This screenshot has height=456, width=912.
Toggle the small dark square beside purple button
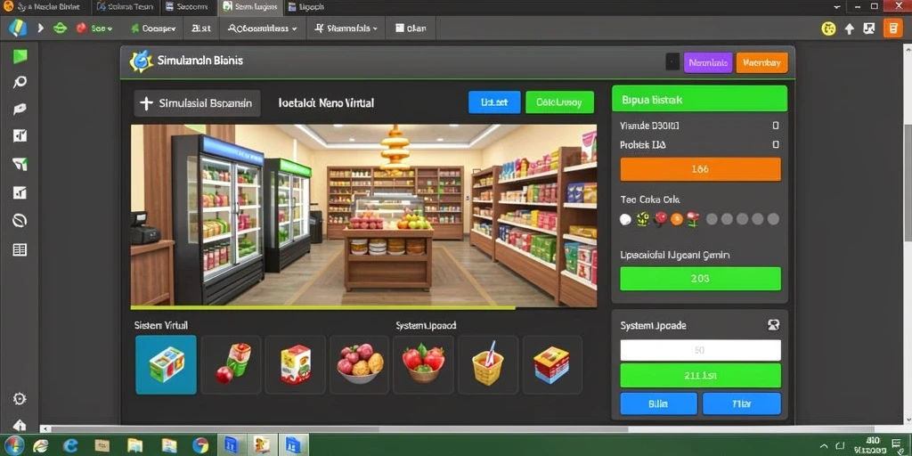pos(672,62)
